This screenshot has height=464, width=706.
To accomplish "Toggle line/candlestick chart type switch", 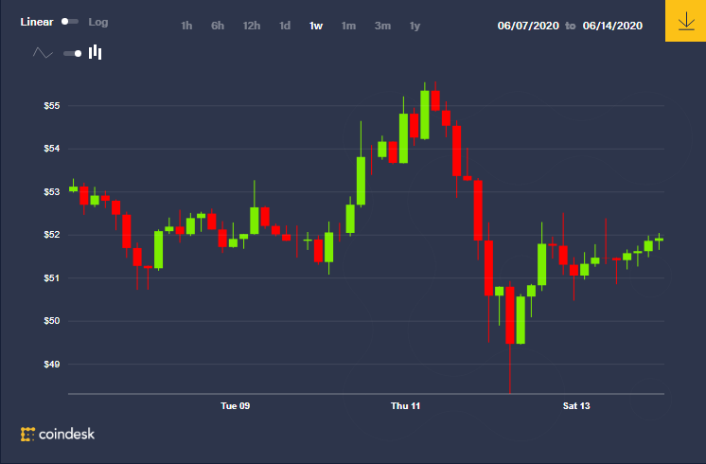I will point(73,54).
